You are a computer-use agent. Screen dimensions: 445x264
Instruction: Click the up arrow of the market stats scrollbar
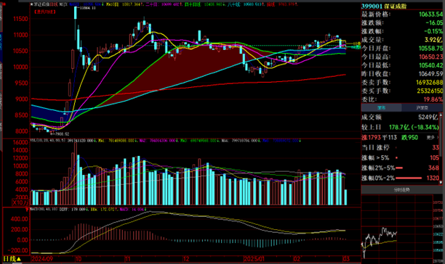(x=441, y=115)
